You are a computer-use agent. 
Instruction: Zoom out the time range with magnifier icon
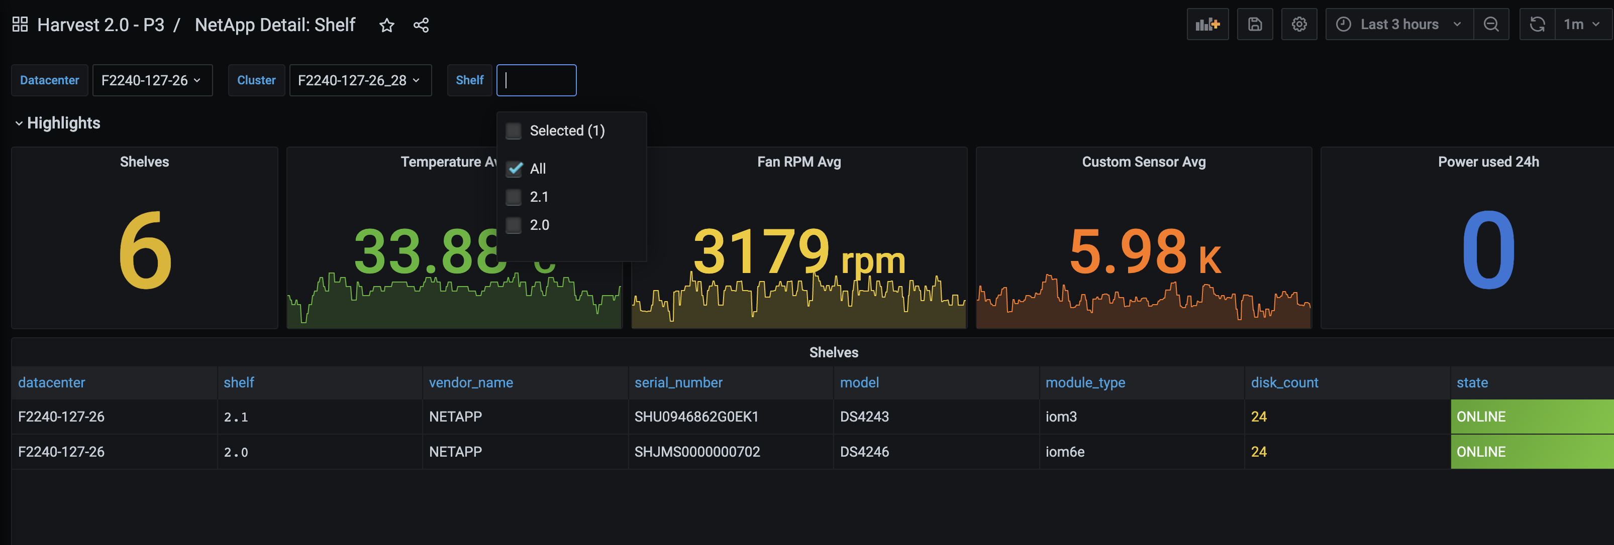click(1492, 24)
